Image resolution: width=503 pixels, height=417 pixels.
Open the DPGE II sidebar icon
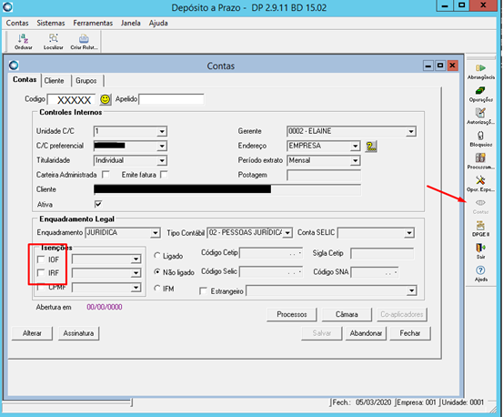click(x=480, y=229)
